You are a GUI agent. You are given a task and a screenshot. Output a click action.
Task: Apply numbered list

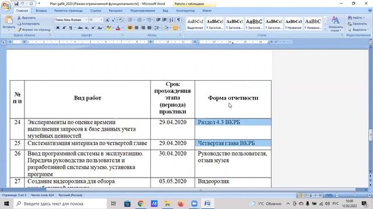tap(140, 20)
